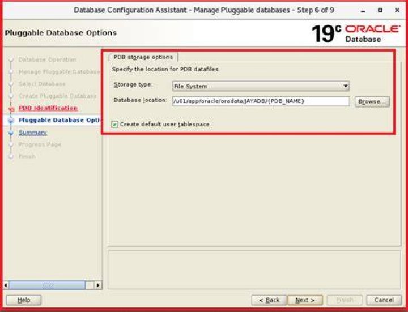Close the Database Configuration Assistant window
Image resolution: width=408 pixels, height=312 pixels.
tap(397, 10)
